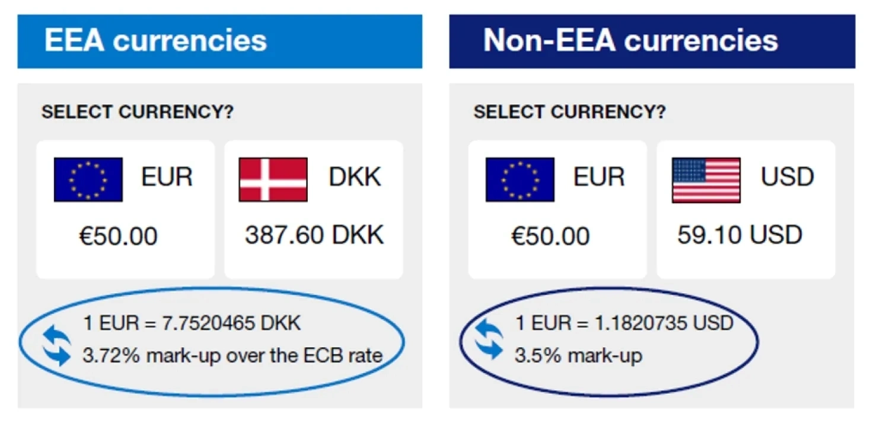
Task: Pick €50.00 amount in EEA currencies panel
Action: [118, 237]
